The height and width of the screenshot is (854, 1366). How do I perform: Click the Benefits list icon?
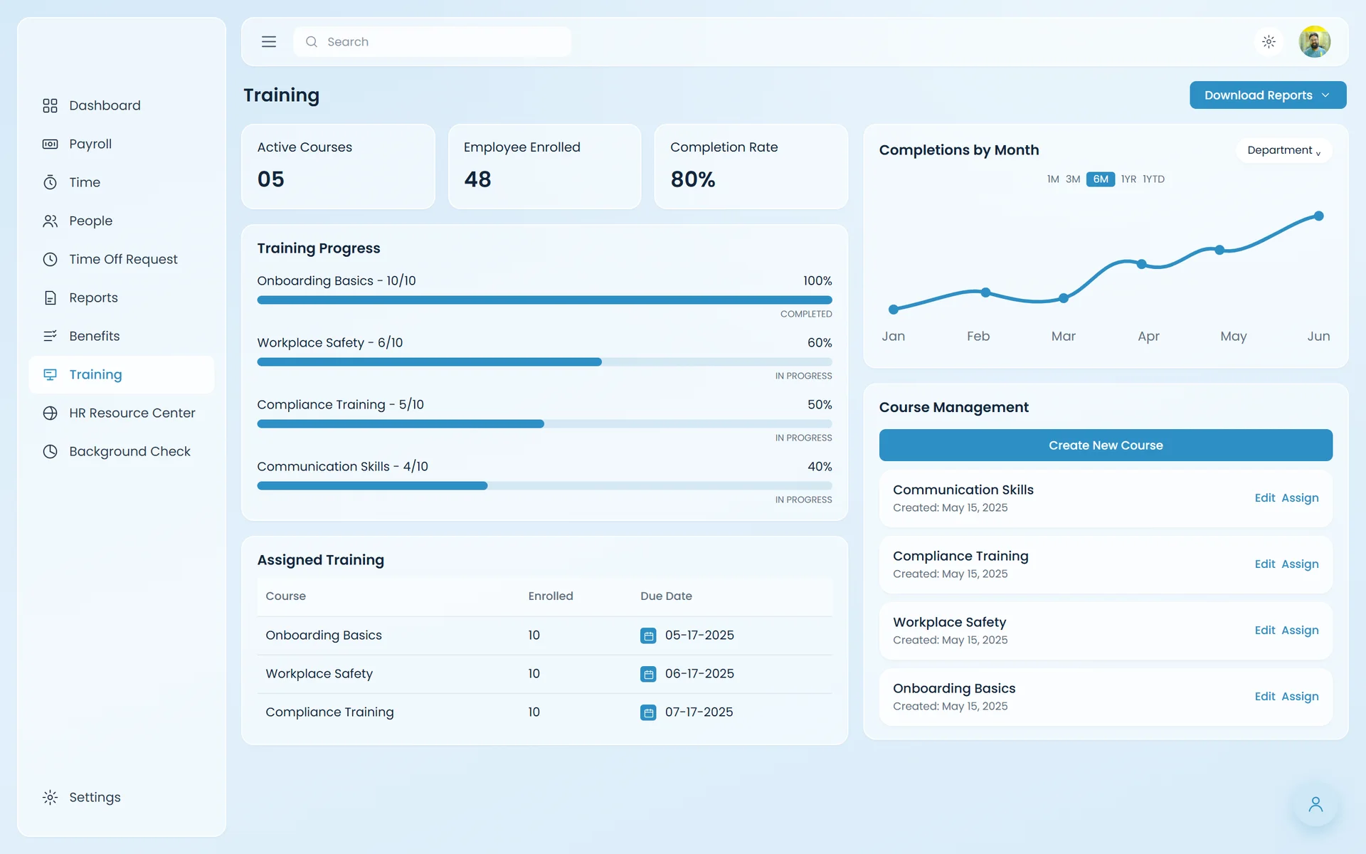click(x=50, y=336)
